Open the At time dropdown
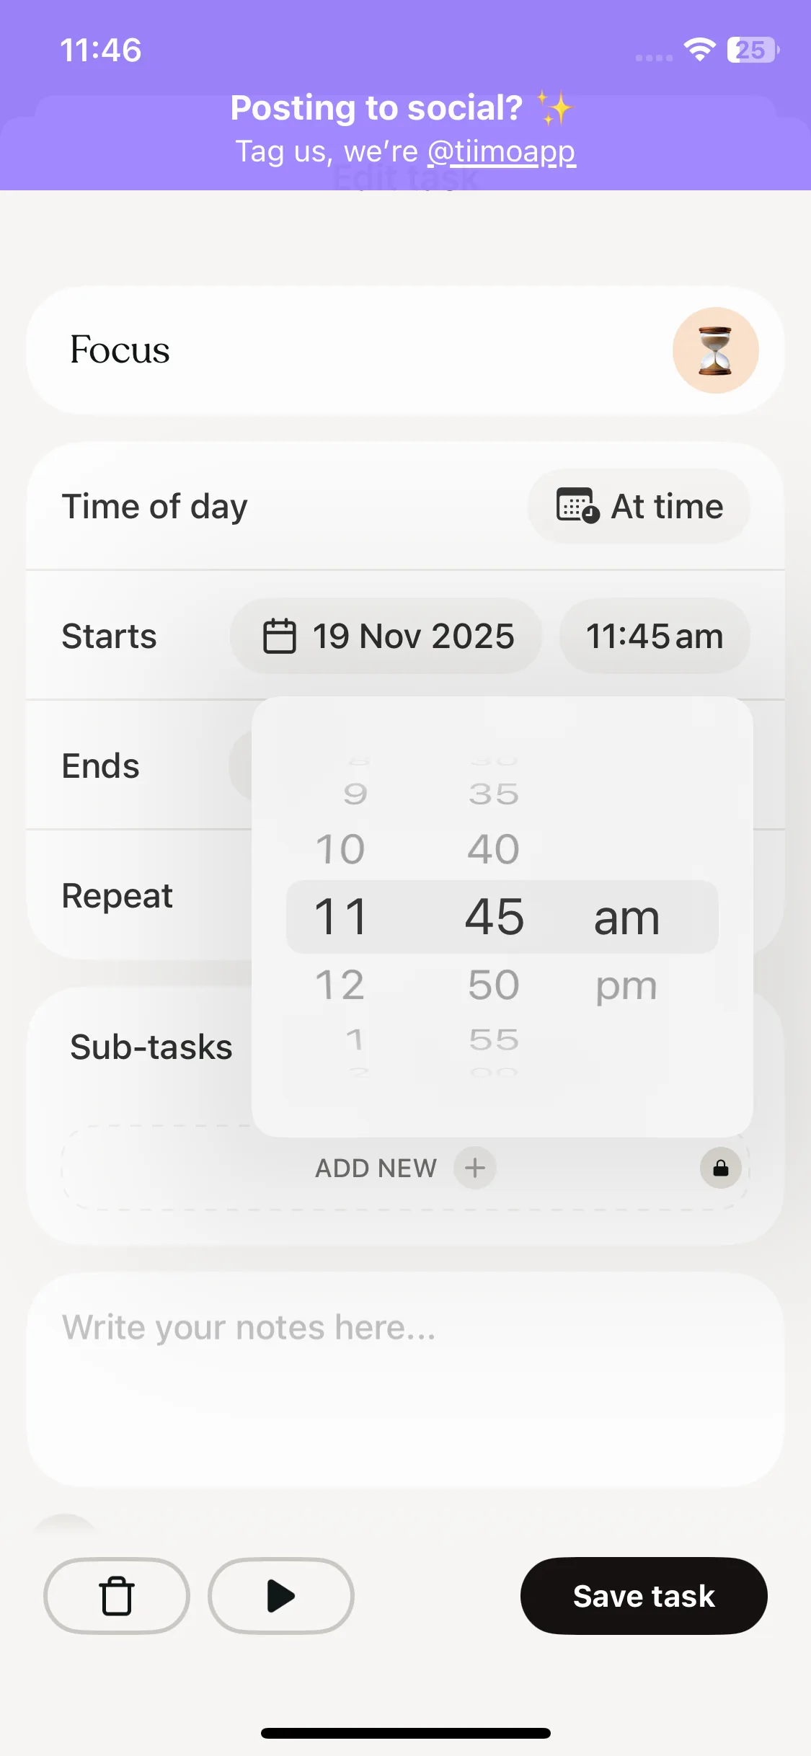Image resolution: width=811 pixels, height=1756 pixels. click(639, 506)
